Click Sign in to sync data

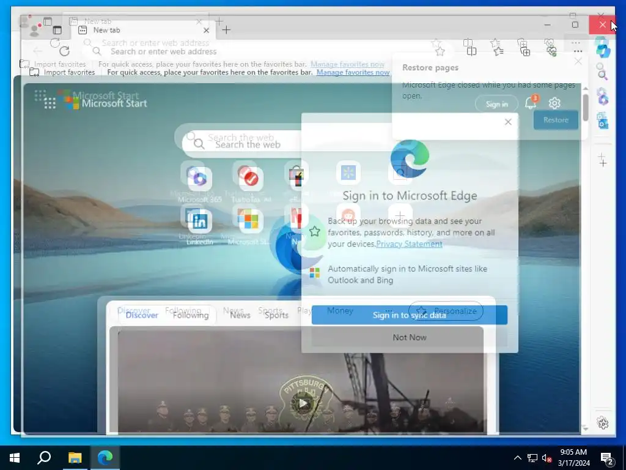pyautogui.click(x=410, y=315)
